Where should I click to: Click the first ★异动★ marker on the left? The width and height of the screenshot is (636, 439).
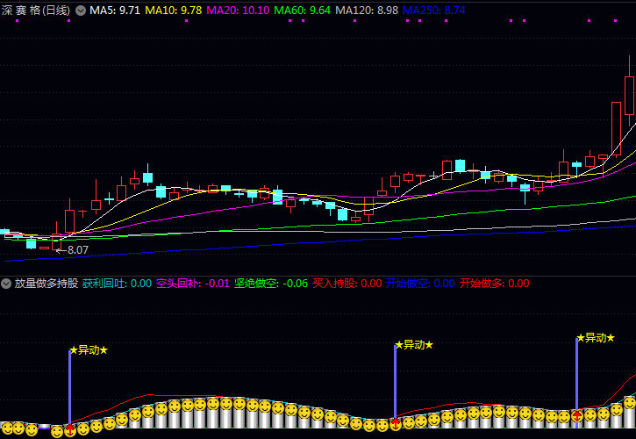[88, 350]
